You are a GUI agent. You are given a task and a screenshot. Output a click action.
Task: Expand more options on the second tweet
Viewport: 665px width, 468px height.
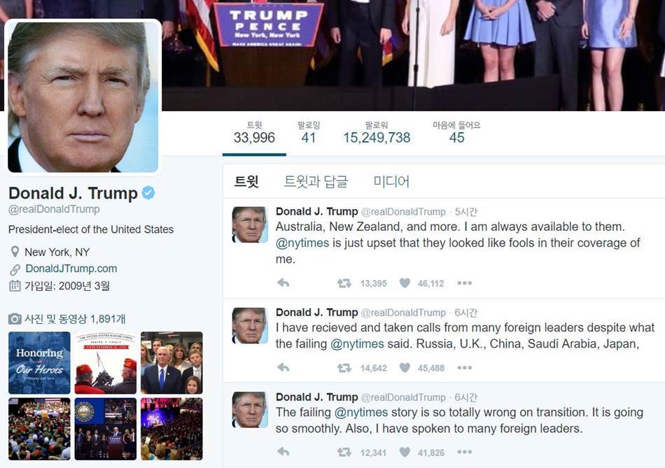point(464,367)
